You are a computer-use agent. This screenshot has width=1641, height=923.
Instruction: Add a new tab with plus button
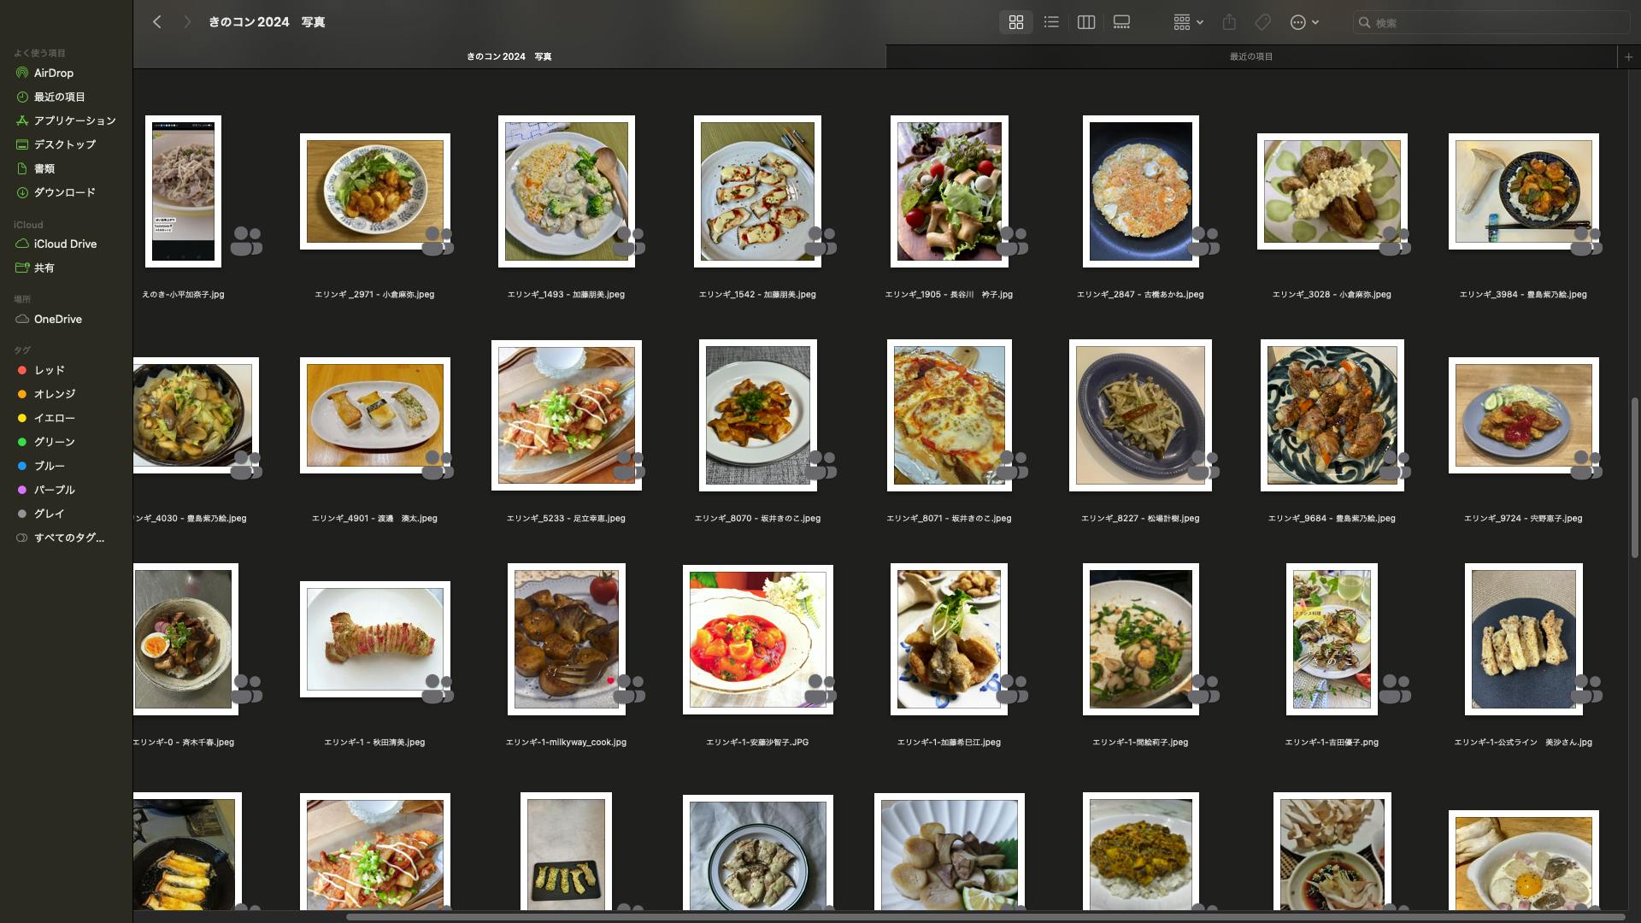1628,56
